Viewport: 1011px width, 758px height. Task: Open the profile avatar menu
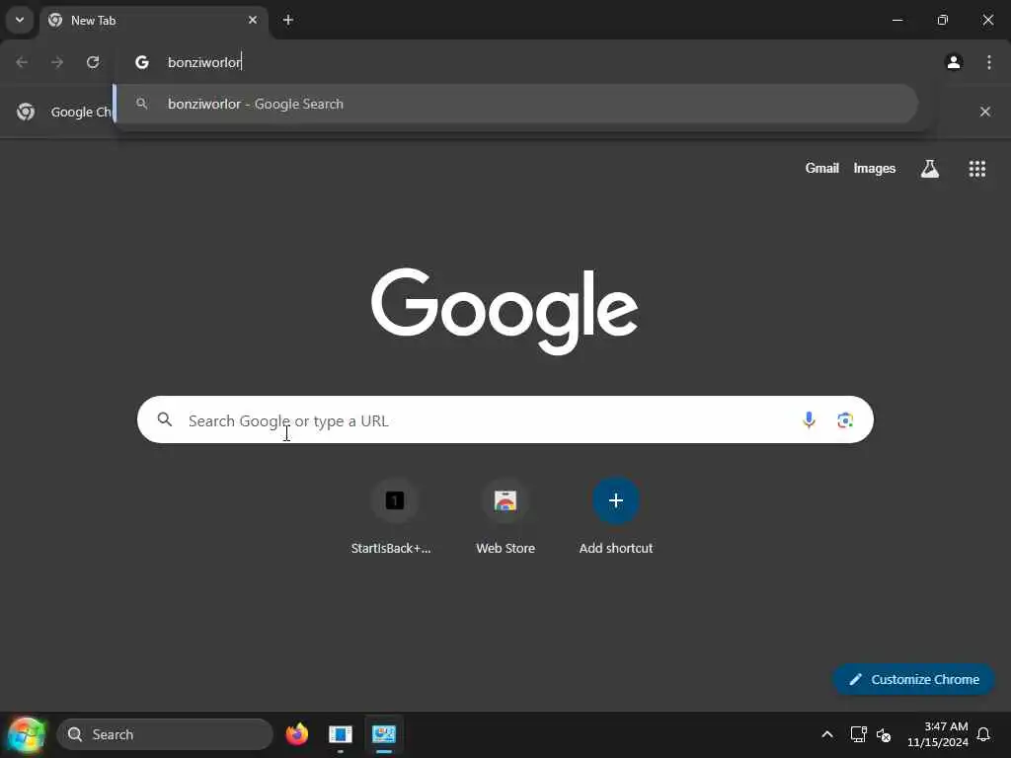coord(954,62)
